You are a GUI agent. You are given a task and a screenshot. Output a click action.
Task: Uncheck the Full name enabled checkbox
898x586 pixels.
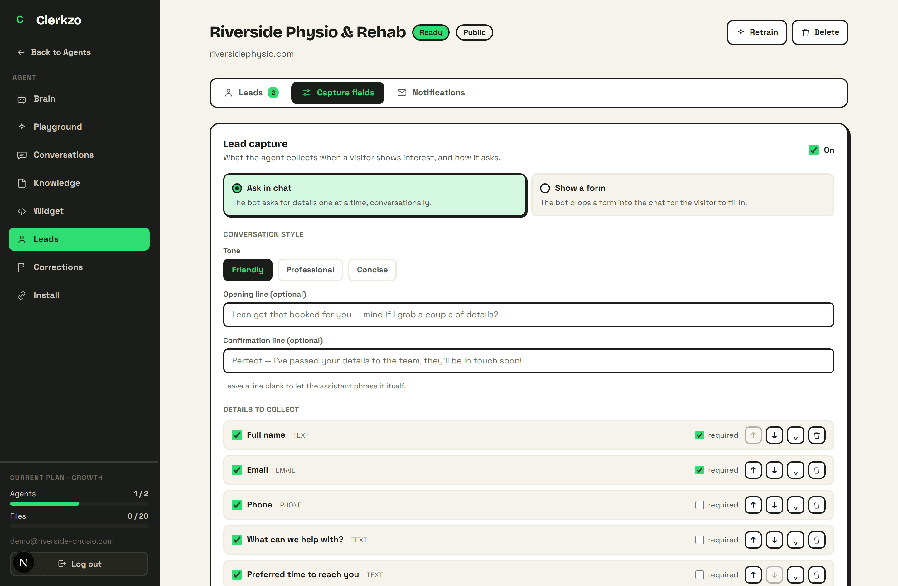point(237,435)
